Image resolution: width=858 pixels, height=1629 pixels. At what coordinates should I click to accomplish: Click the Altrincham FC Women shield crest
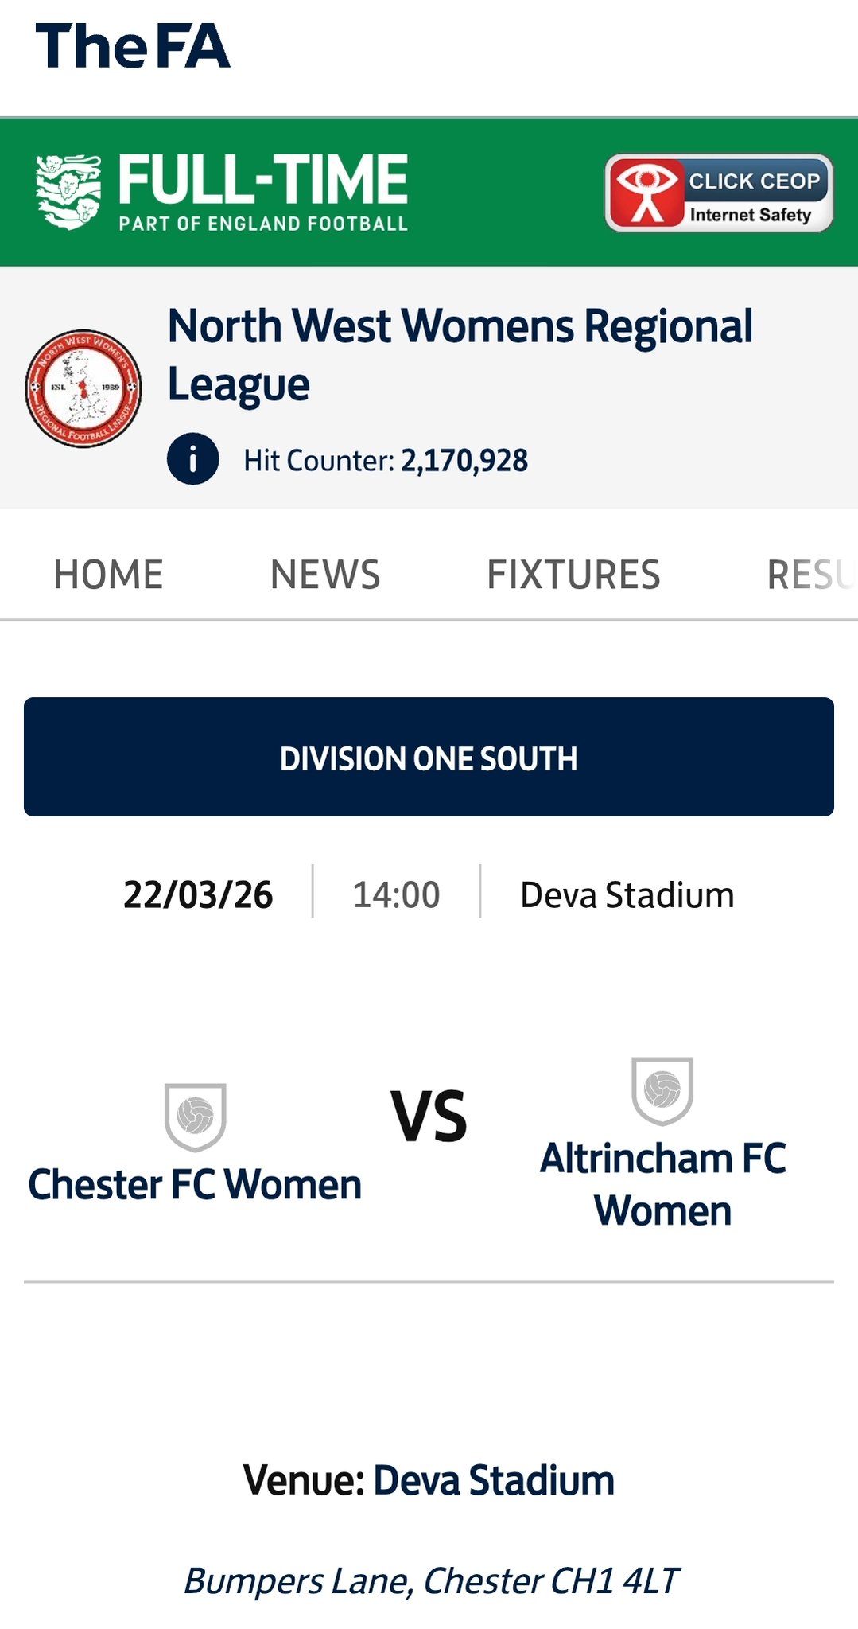coord(662,1090)
